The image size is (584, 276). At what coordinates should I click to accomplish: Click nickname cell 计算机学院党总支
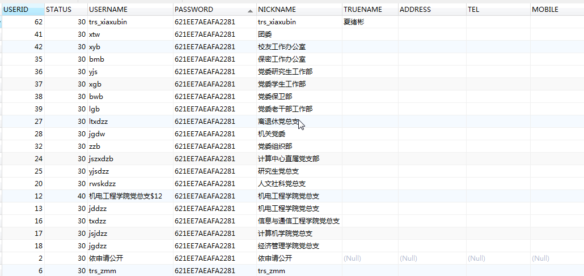299,234
